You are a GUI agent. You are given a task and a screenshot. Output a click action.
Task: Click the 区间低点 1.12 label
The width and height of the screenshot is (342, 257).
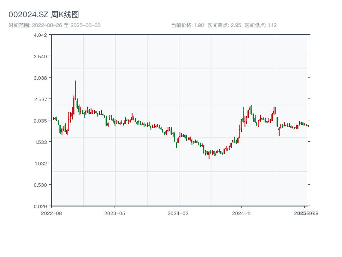260,25
